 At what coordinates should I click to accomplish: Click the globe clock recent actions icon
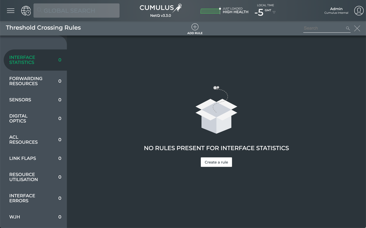coord(26,11)
